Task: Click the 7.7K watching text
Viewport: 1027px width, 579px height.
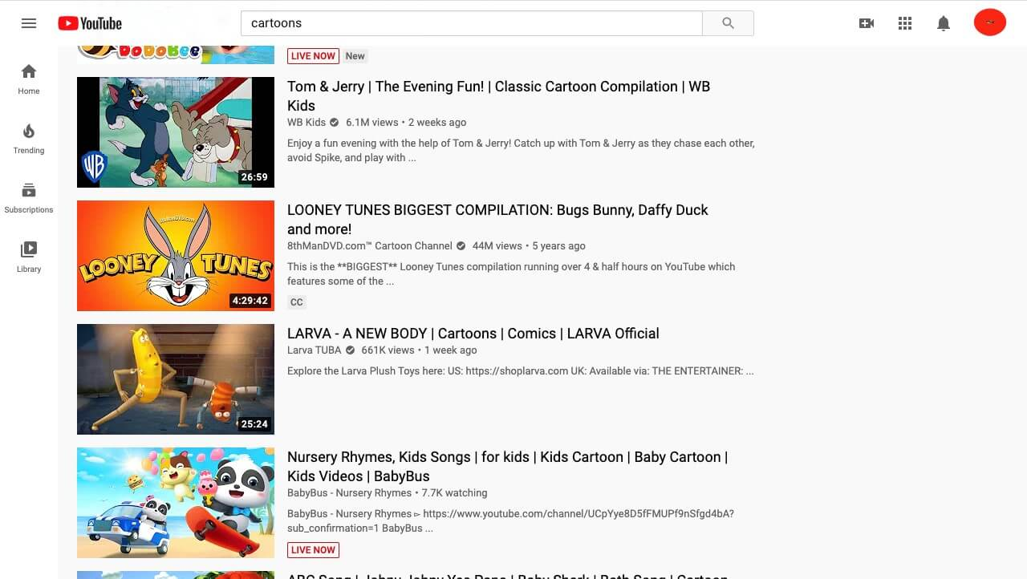Action: (x=454, y=493)
